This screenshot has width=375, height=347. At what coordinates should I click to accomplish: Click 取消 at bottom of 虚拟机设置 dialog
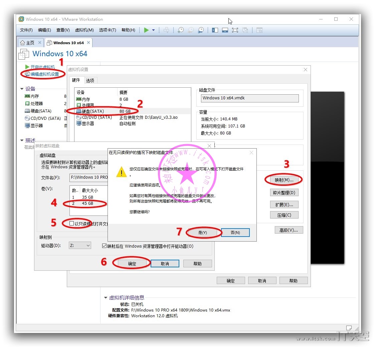click(262, 281)
